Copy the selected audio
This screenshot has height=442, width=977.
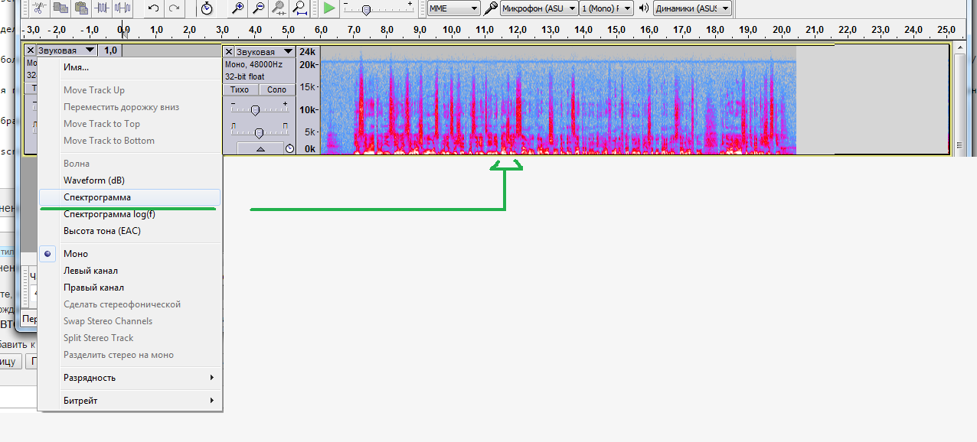click(x=60, y=8)
